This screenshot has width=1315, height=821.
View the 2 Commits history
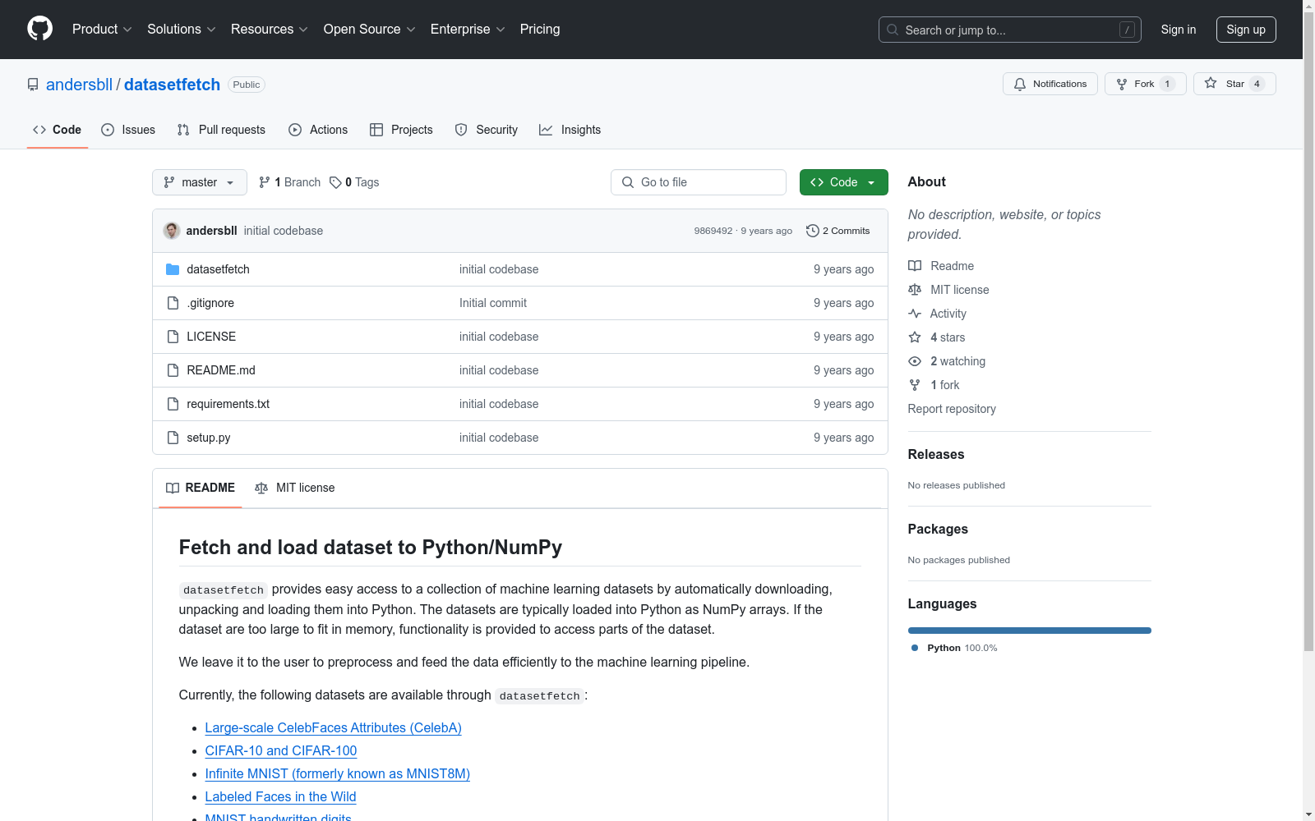(838, 231)
